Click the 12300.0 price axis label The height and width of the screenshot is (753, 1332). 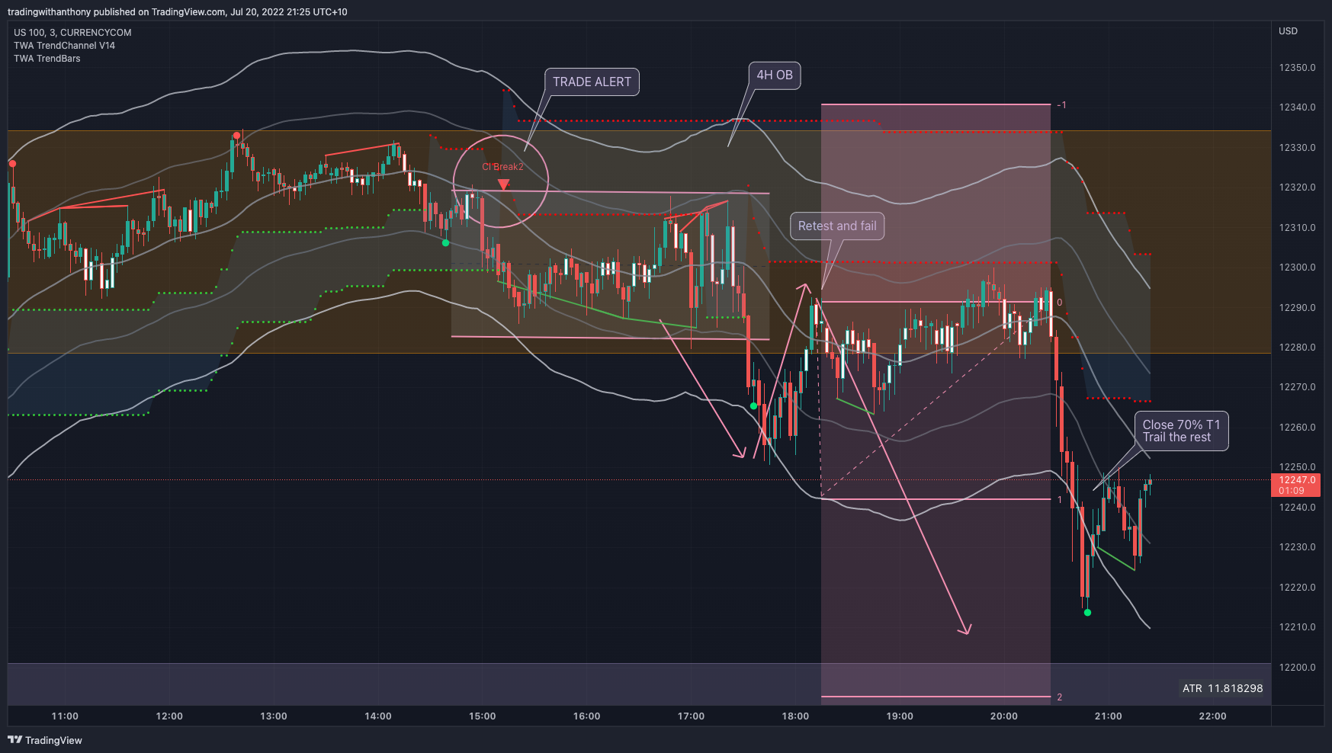click(x=1297, y=268)
